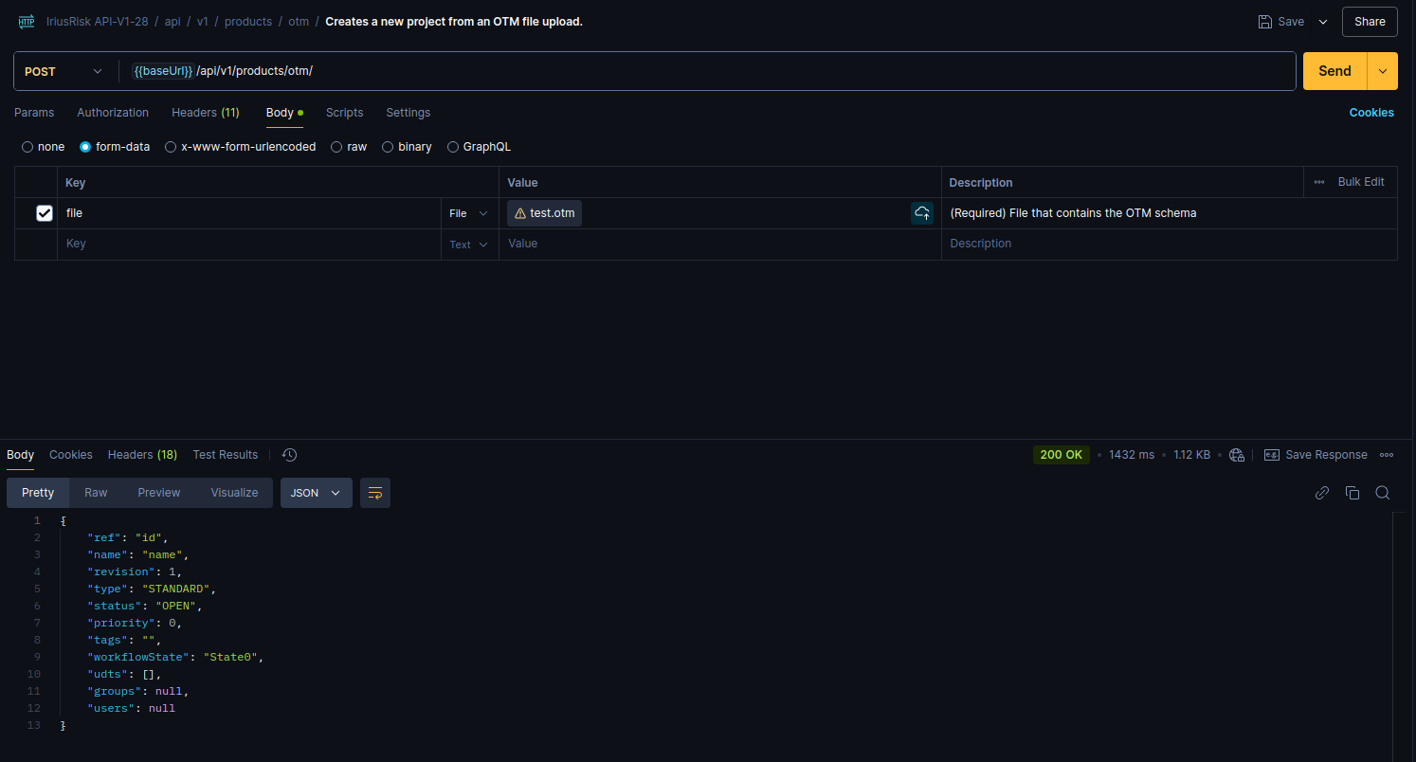Viewport: 1416px width, 762px height.
Task: Select the Visualize response view
Action: 235,493
